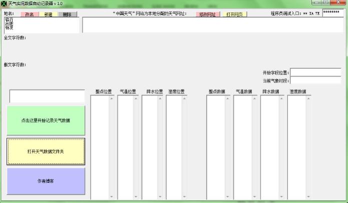Click the weather URL text box
This screenshot has height=203, width=348.
pos(213,25)
